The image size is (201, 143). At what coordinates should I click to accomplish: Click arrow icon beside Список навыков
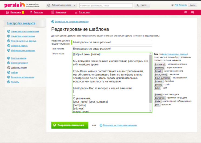coord(9,58)
